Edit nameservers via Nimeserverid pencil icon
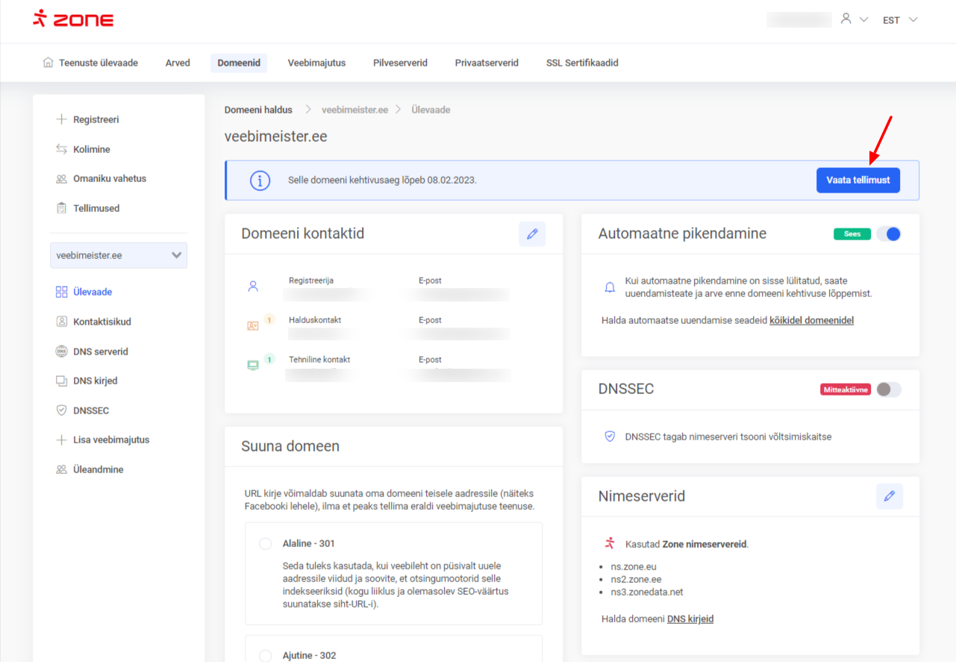Image resolution: width=956 pixels, height=662 pixels. (x=889, y=496)
